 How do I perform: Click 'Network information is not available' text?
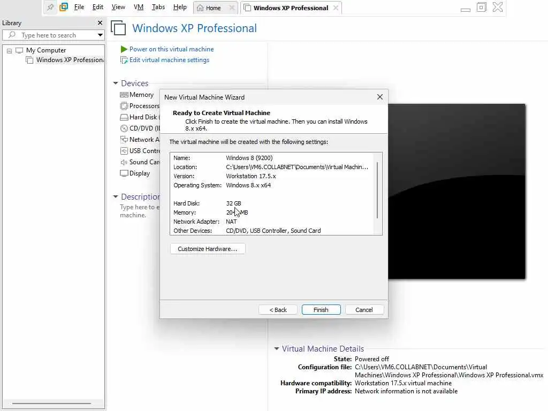point(406,391)
